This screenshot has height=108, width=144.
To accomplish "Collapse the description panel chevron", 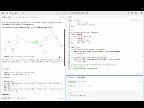I will (x=63, y=17).
